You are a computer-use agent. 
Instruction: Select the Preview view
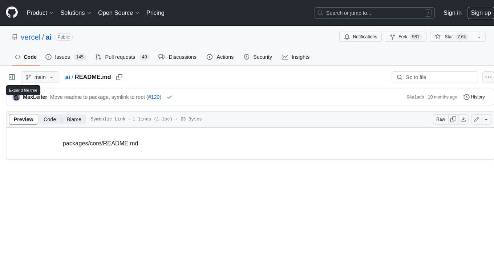pos(24,119)
